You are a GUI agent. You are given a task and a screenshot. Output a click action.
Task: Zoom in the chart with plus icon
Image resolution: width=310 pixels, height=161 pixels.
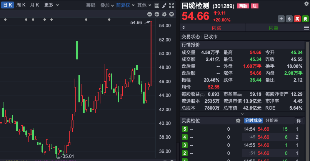click(x=157, y=14)
